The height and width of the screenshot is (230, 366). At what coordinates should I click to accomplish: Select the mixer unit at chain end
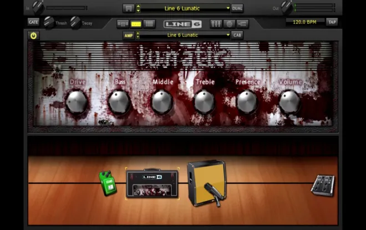323,185
